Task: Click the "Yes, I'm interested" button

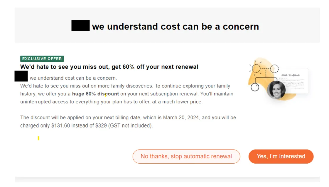Action: pyautogui.click(x=281, y=156)
